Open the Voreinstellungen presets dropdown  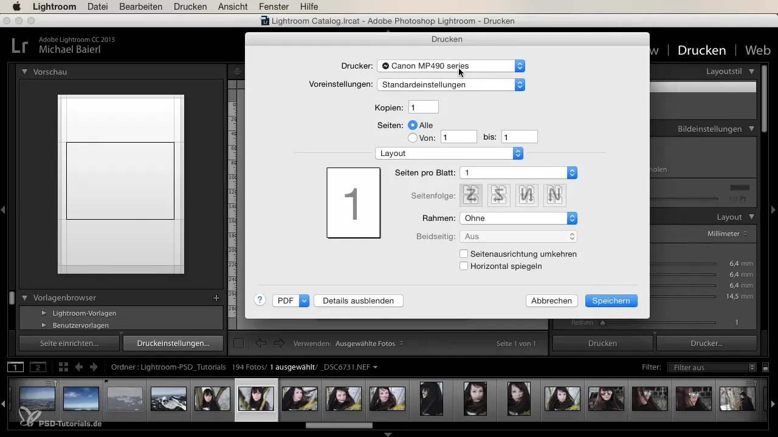[451, 84]
